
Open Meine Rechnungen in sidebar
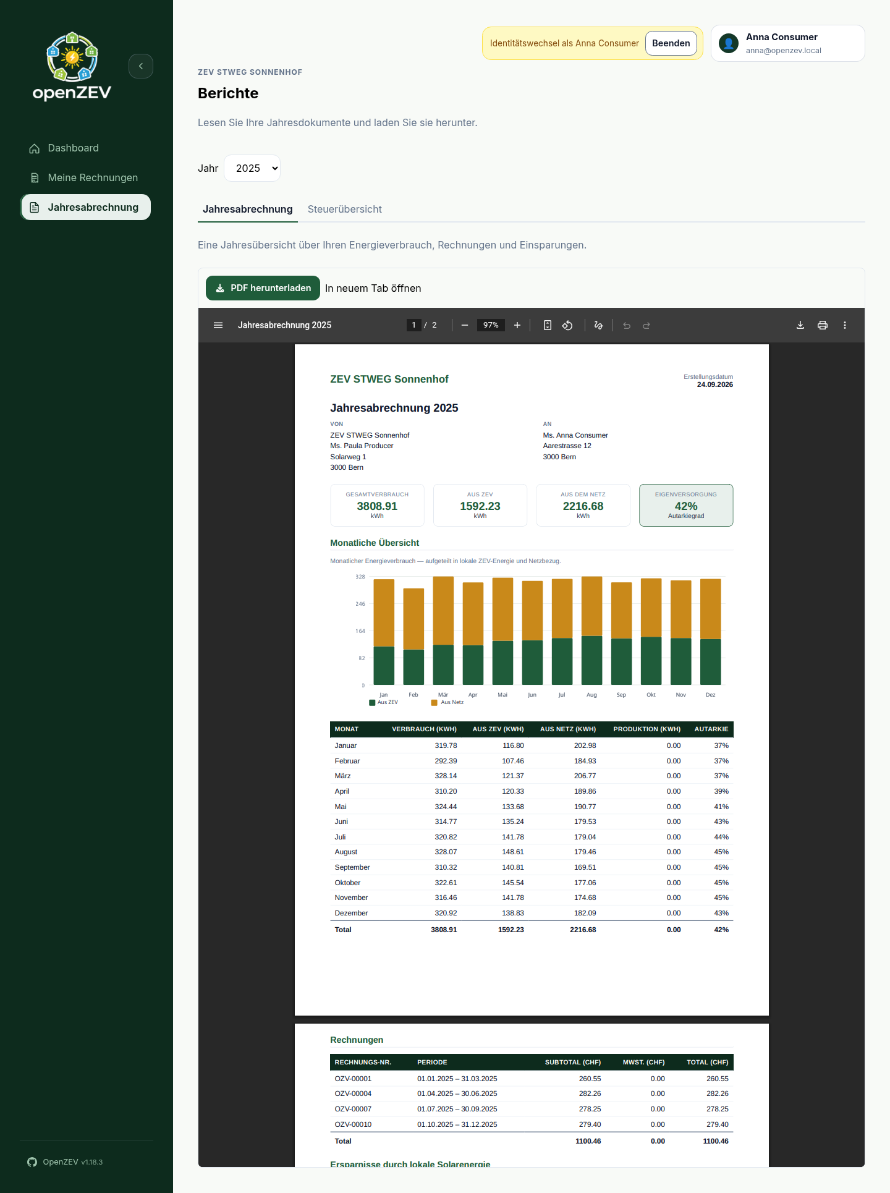(x=85, y=178)
